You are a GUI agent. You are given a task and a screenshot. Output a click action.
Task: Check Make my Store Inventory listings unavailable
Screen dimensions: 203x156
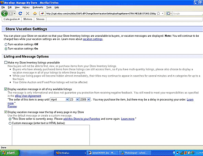pos(5,63)
